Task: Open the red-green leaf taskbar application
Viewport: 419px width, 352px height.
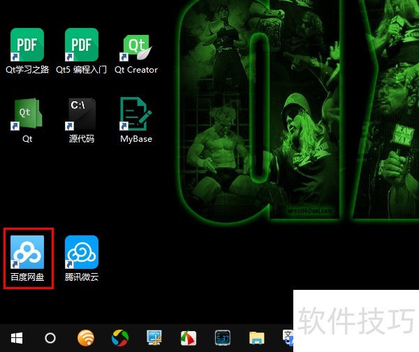Action: coord(189,338)
